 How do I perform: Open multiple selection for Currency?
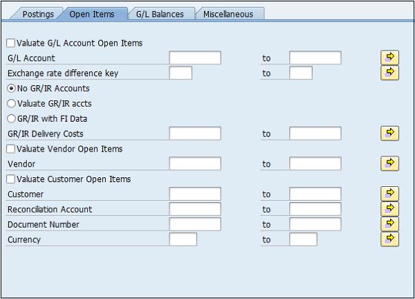pos(389,239)
